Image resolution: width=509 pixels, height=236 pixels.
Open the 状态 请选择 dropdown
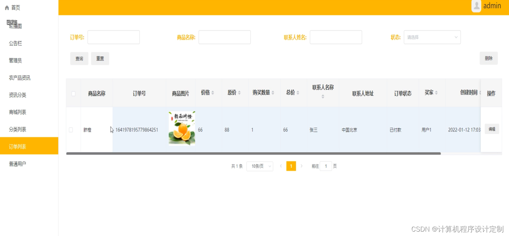[x=432, y=37]
